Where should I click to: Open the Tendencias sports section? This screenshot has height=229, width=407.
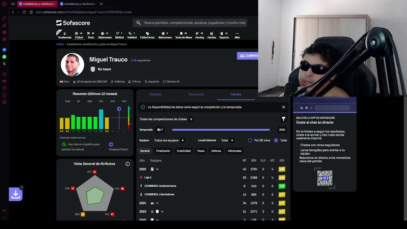65,35
